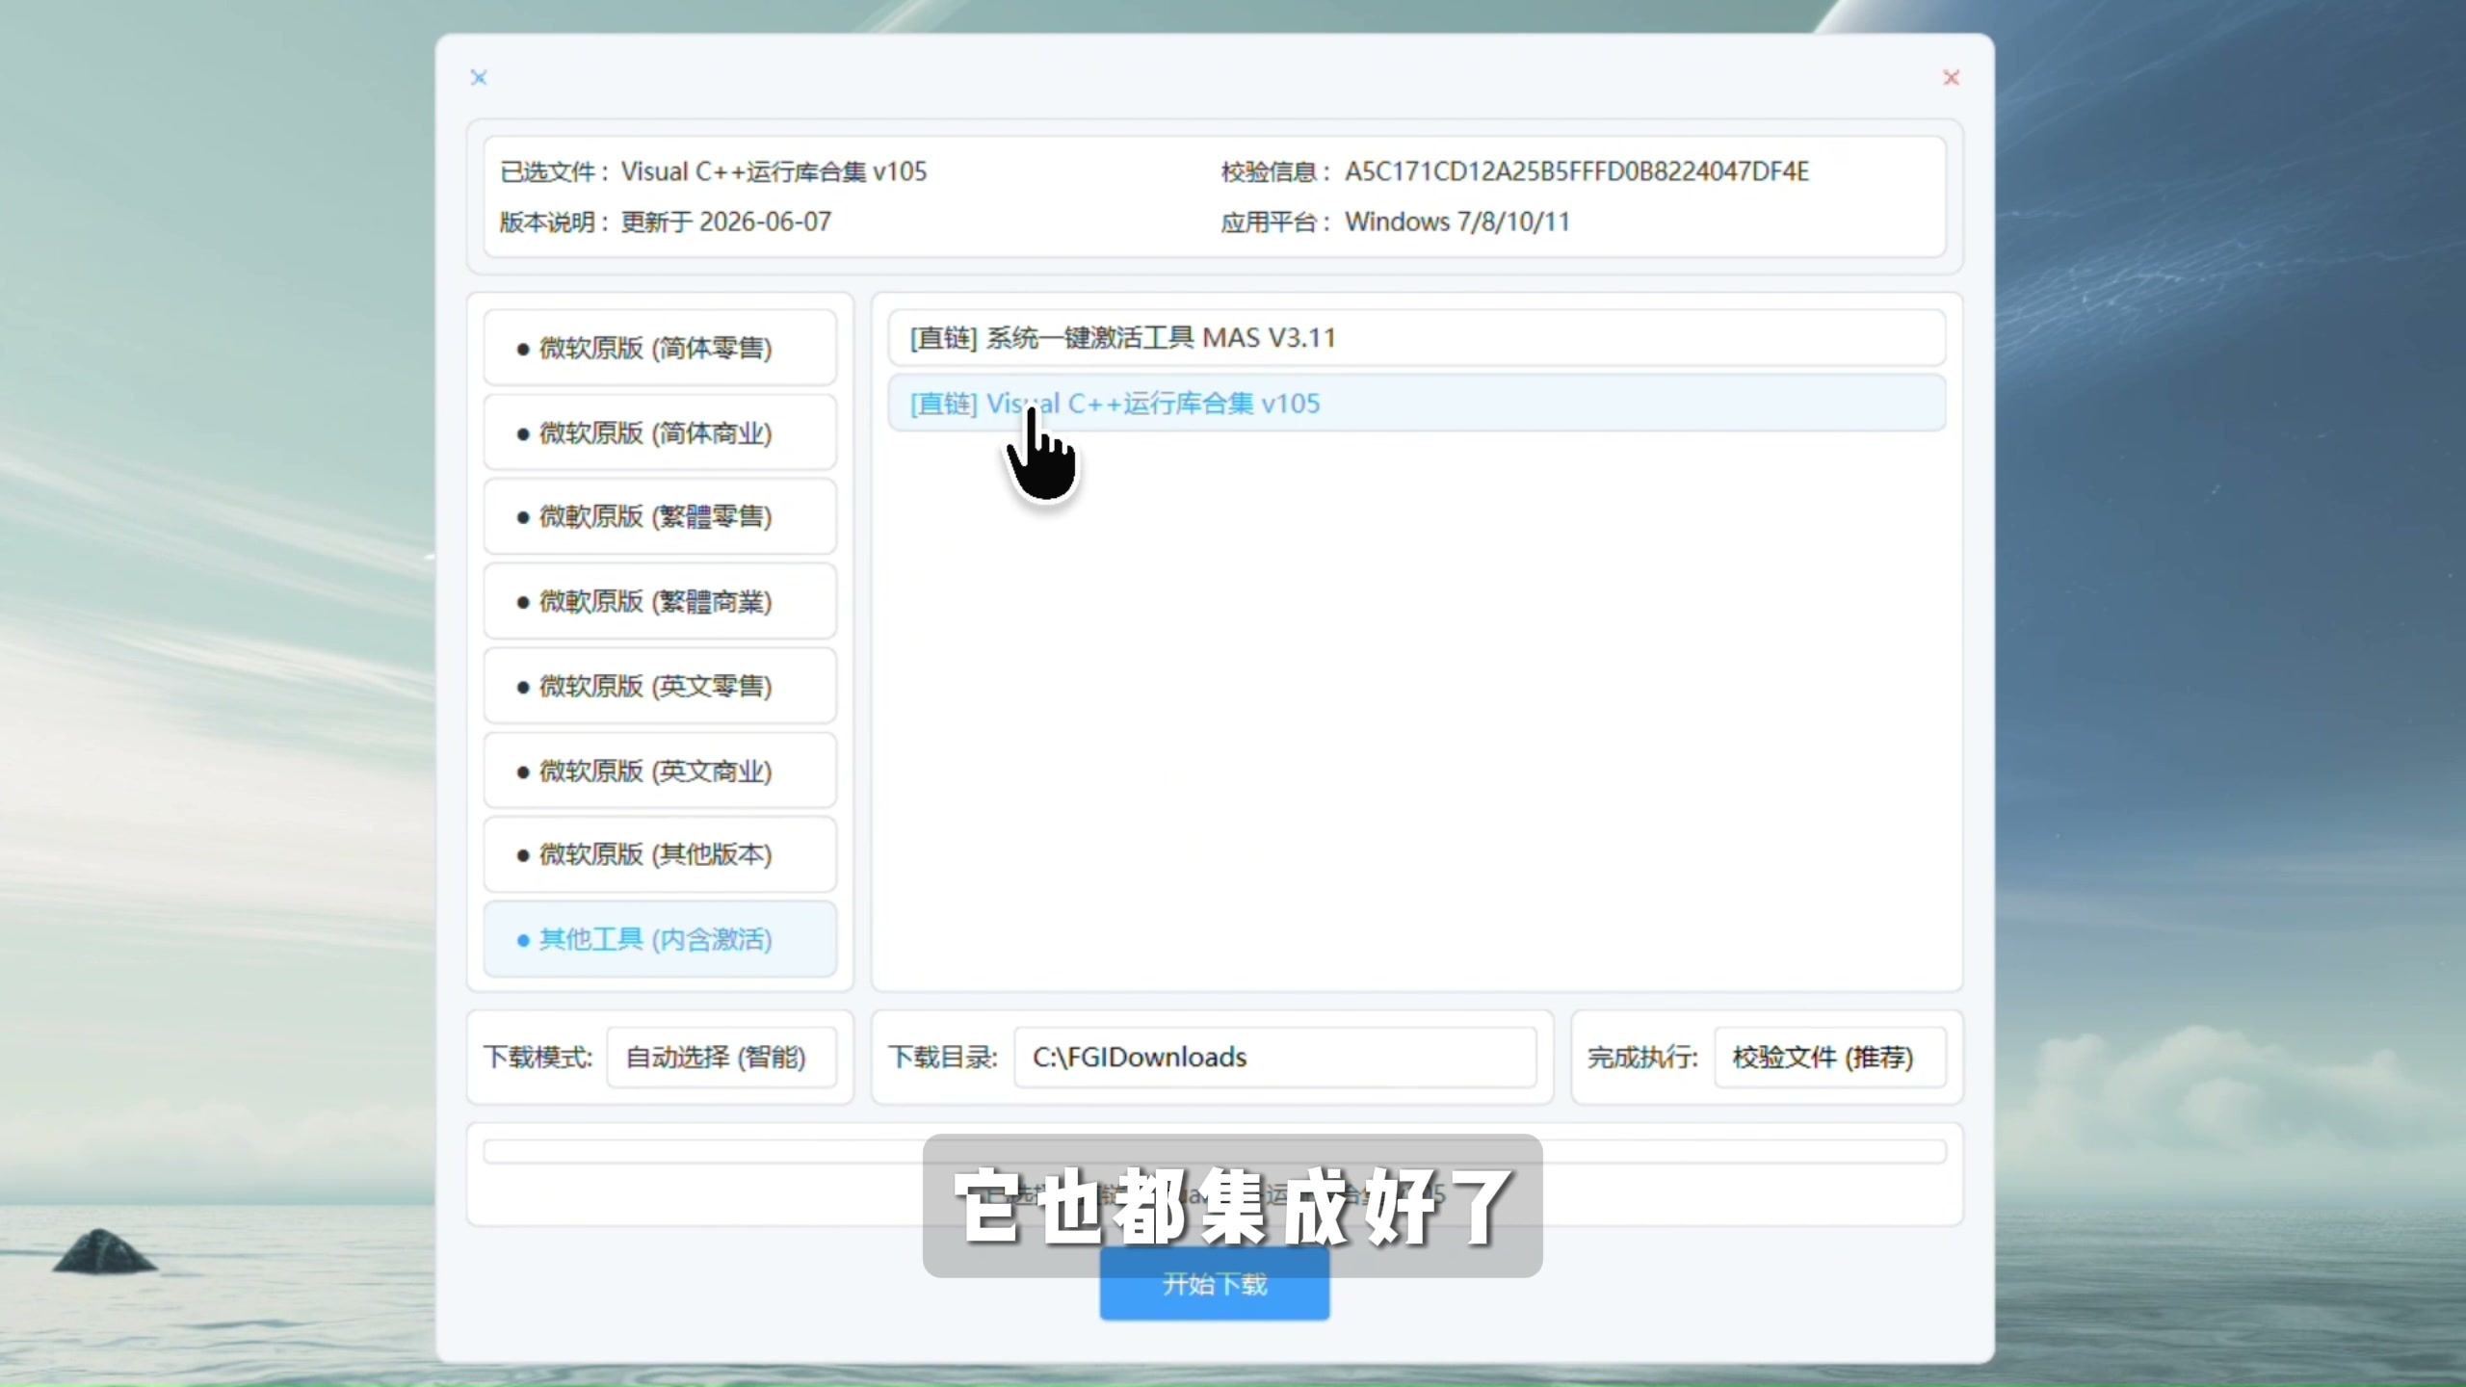Click the download progress bar
Image resolution: width=2466 pixels, height=1387 pixels.
(1215, 1151)
